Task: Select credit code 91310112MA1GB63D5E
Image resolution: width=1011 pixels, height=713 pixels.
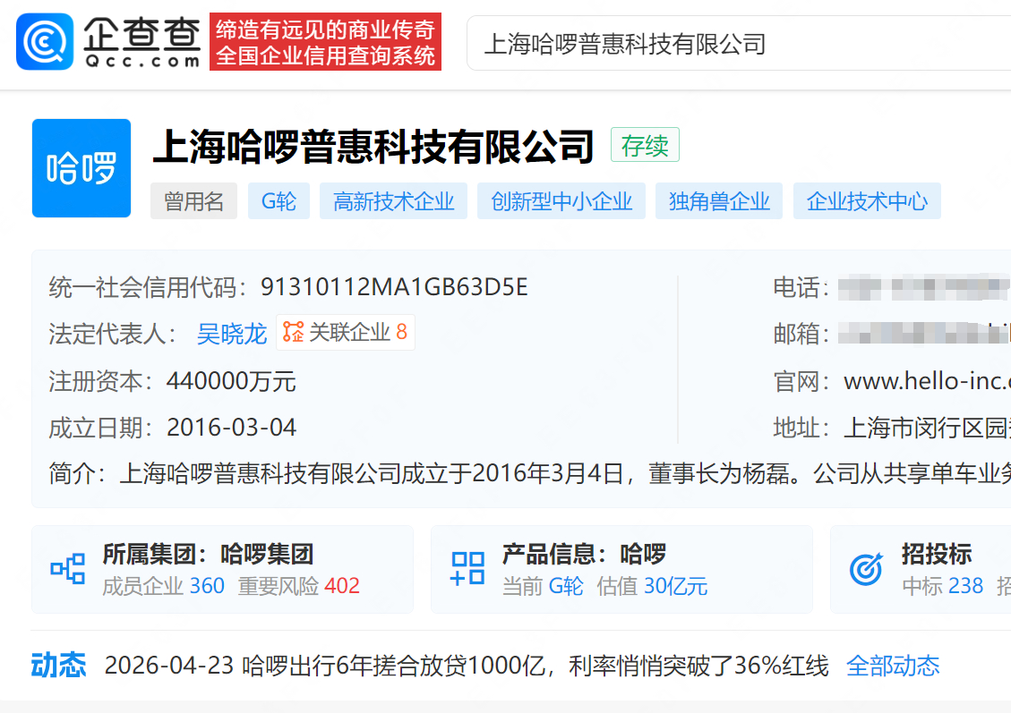Action: click(394, 287)
